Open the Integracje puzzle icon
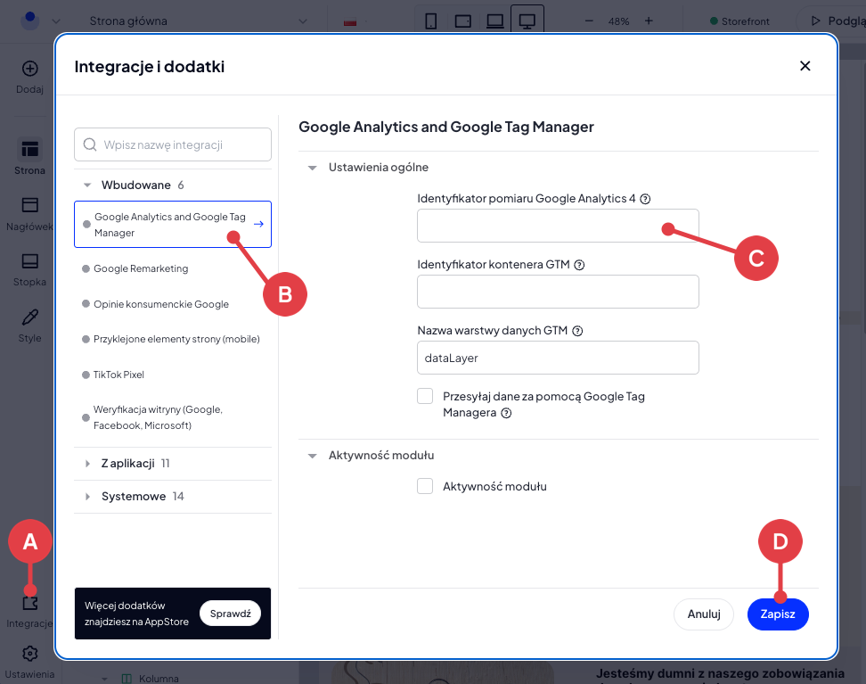Image resolution: width=866 pixels, height=684 pixels. click(29, 602)
